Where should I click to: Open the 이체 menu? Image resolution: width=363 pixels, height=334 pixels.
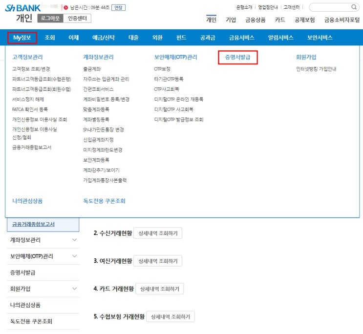[74, 38]
